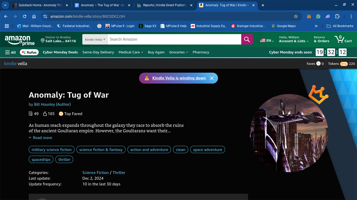Open Kindle Vella search category dropdown
The image size is (357, 200).
tap(95, 39)
